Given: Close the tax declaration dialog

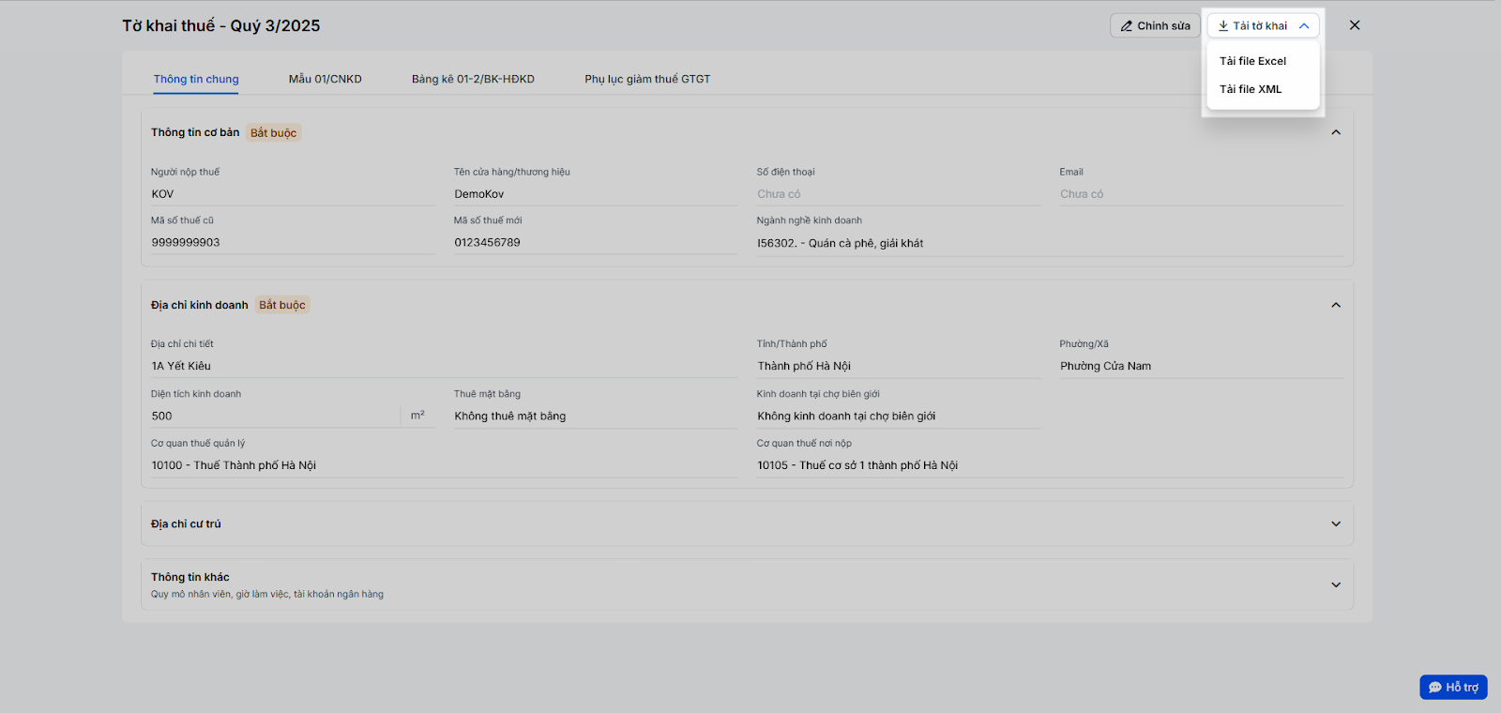Looking at the screenshot, I should click(1354, 25).
